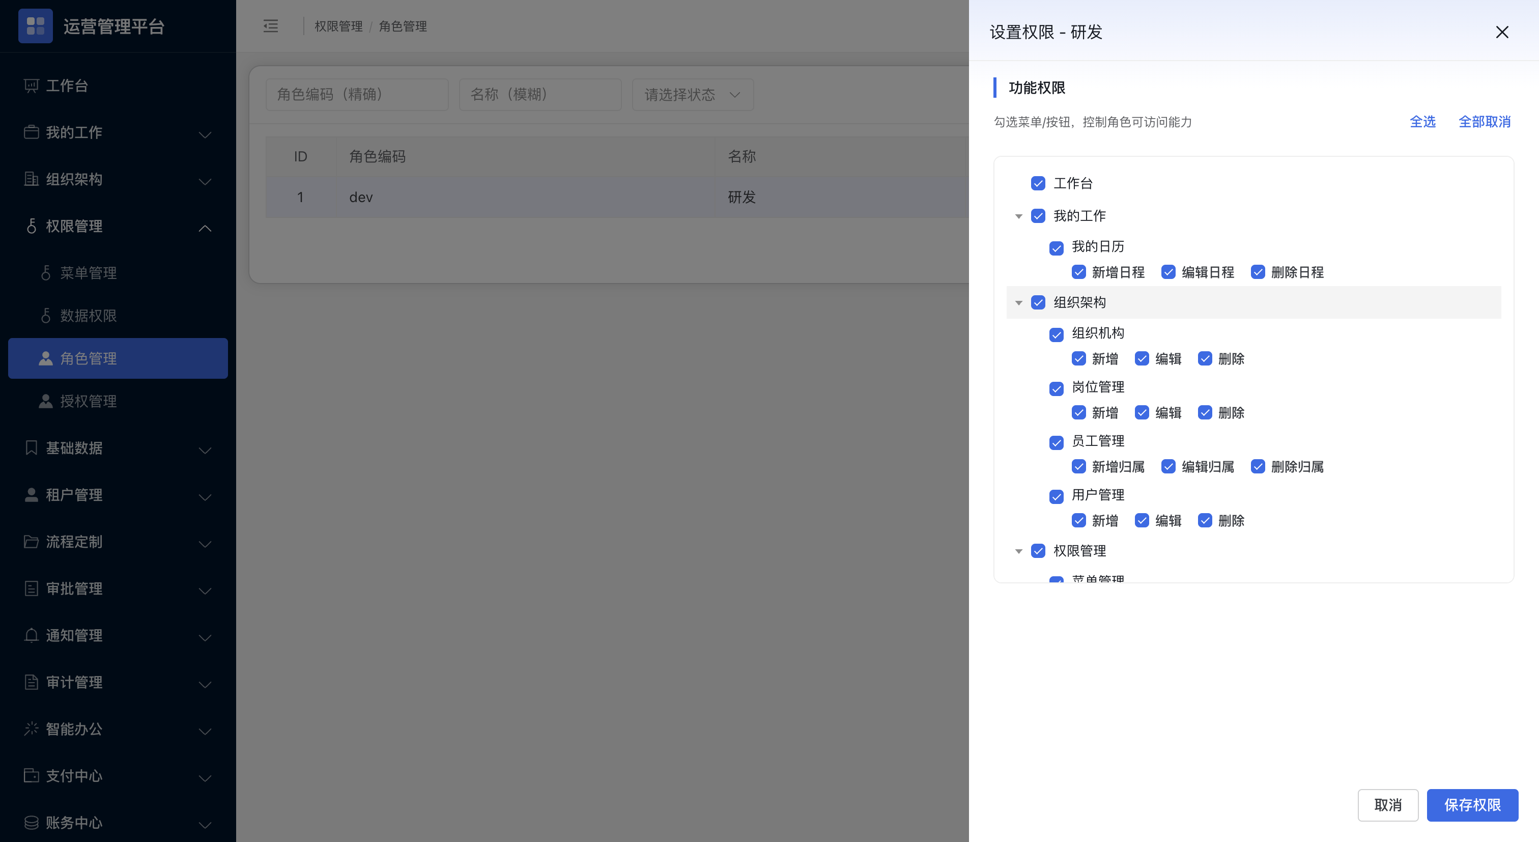
Task: Click the 菜单管理 key icon
Action: coord(45,272)
